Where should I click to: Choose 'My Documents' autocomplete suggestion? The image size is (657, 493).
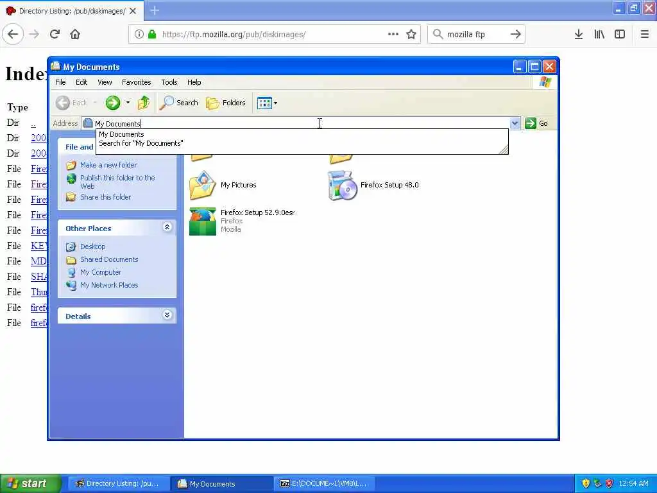coord(121,134)
